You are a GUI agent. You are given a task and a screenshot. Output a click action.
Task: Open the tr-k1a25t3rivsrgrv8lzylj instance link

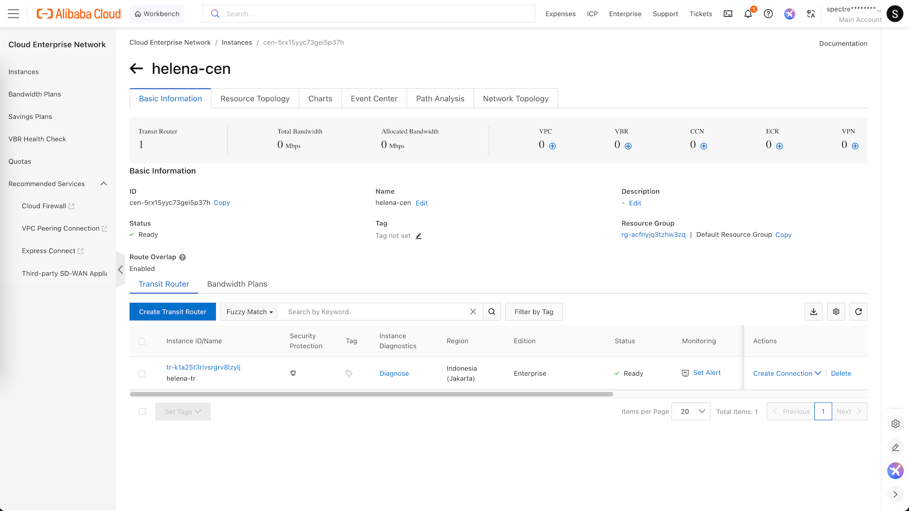203,367
